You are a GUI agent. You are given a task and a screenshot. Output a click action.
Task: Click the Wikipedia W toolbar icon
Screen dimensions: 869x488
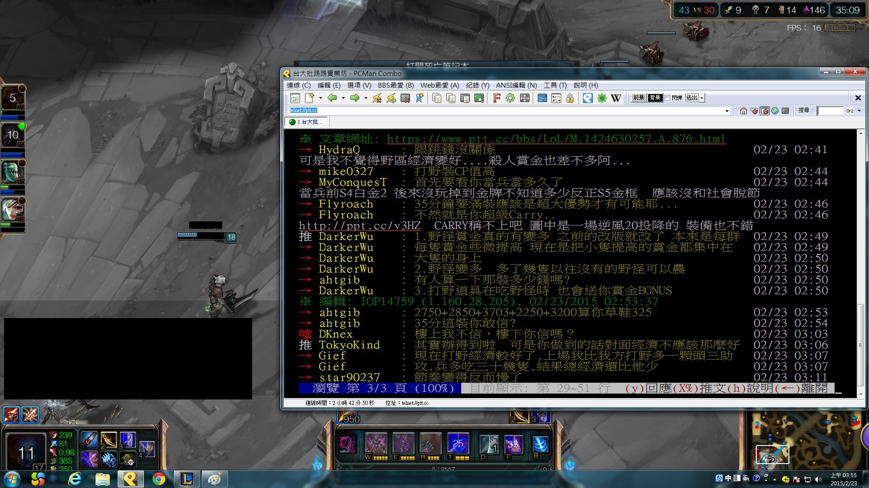tap(616, 98)
